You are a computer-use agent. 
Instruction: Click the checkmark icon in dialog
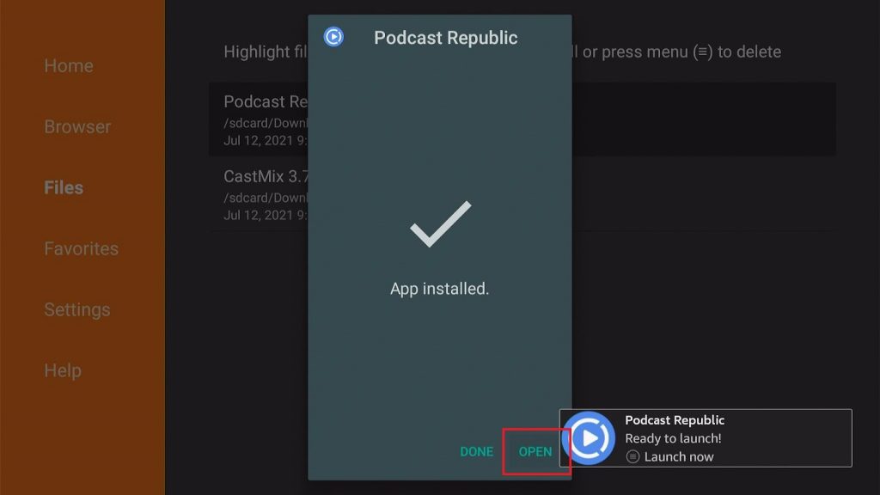tap(441, 224)
